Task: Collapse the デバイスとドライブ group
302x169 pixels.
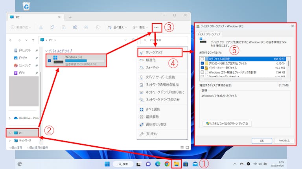Action: click(46, 51)
